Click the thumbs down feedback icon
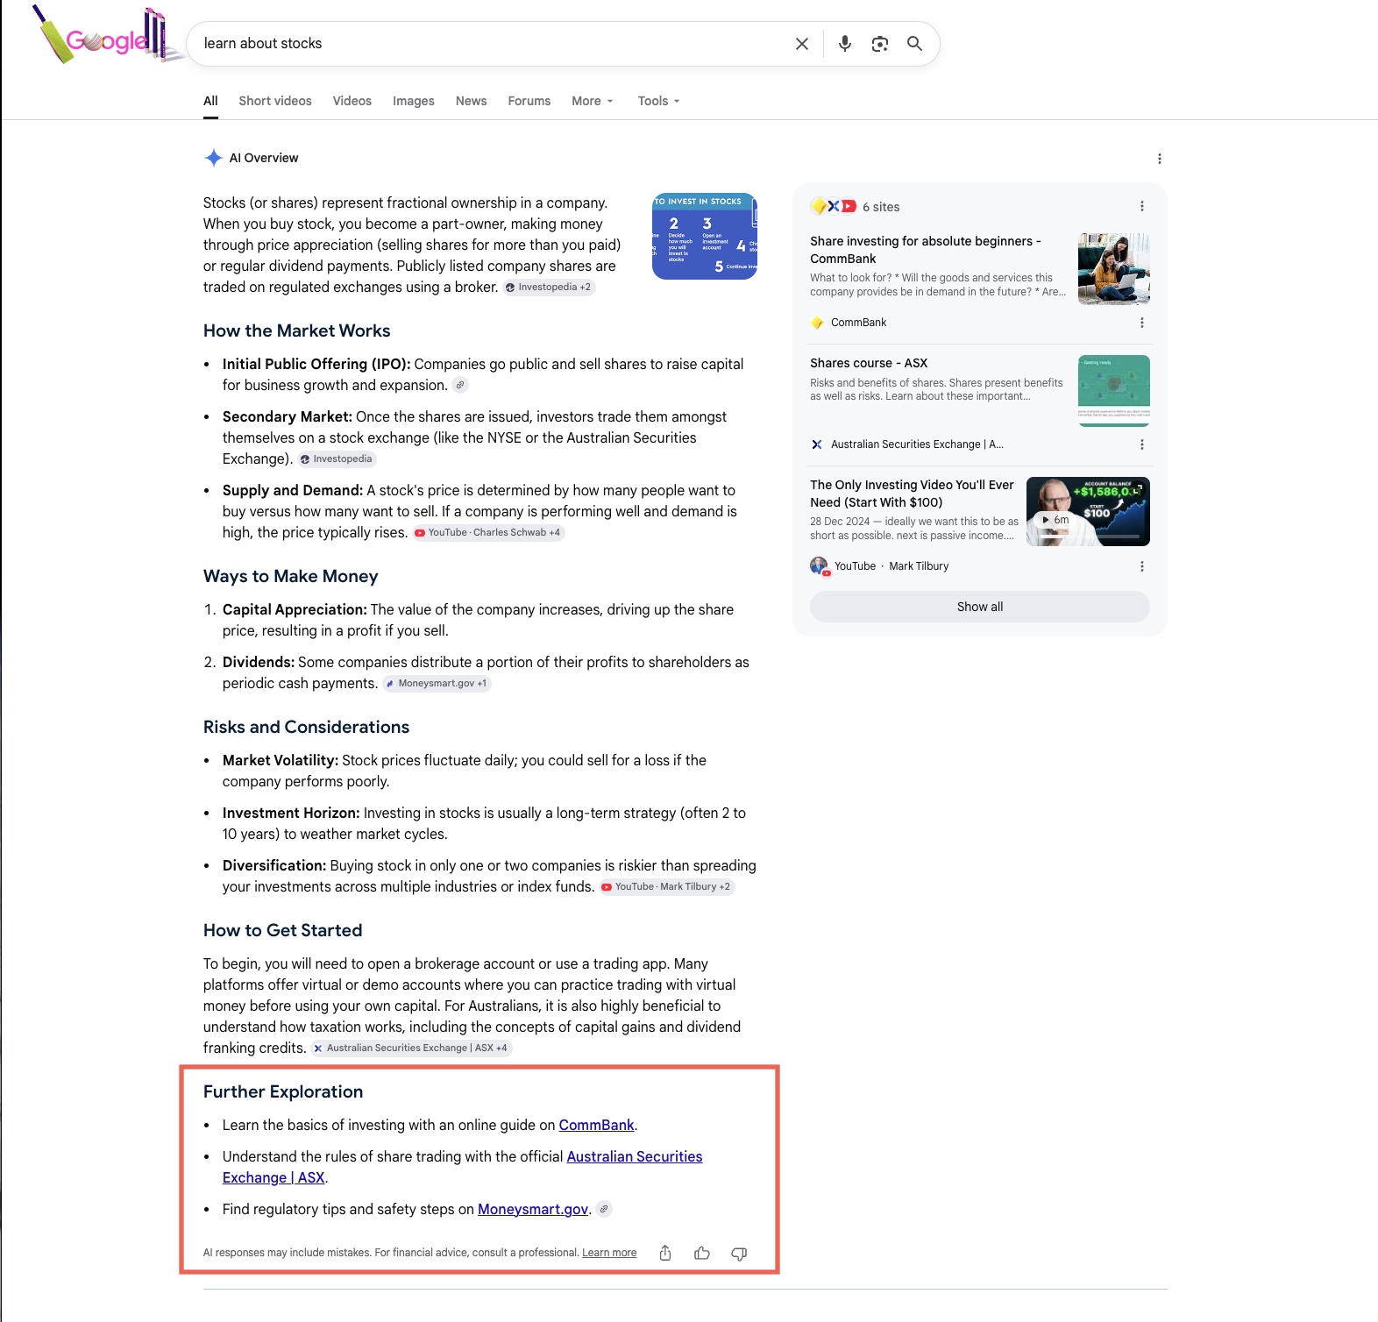 739,1254
